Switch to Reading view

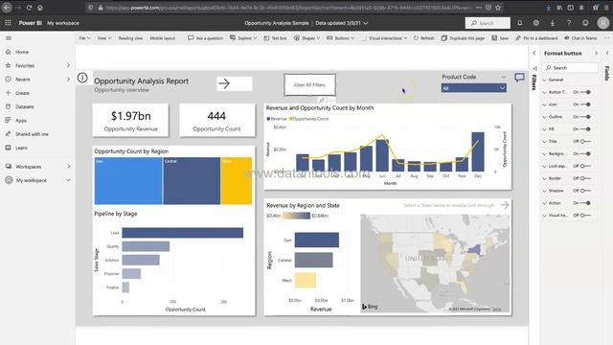point(130,38)
